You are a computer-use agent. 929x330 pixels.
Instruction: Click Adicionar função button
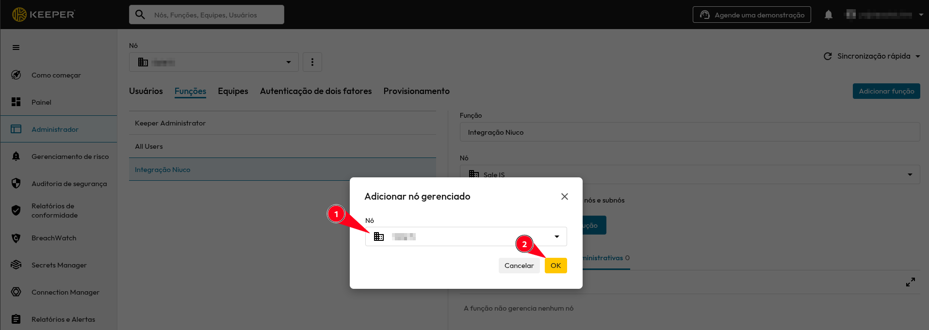886,91
